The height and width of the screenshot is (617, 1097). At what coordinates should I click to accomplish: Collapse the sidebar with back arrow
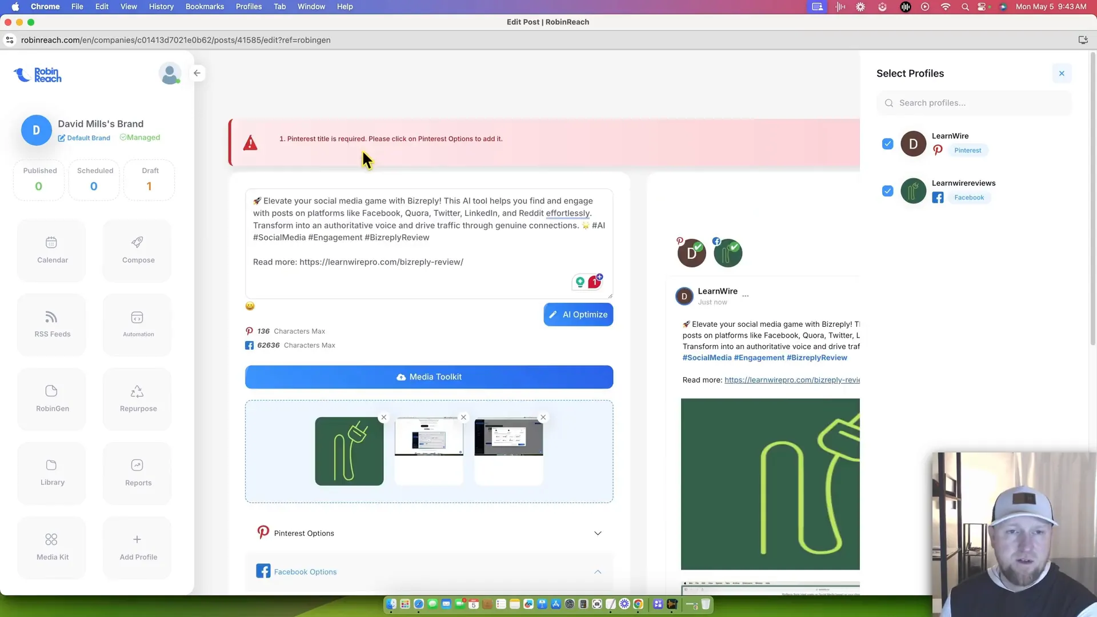click(197, 73)
